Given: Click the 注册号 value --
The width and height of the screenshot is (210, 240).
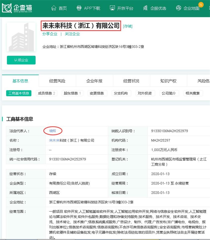Looking at the screenshot, I should pos(50,150).
